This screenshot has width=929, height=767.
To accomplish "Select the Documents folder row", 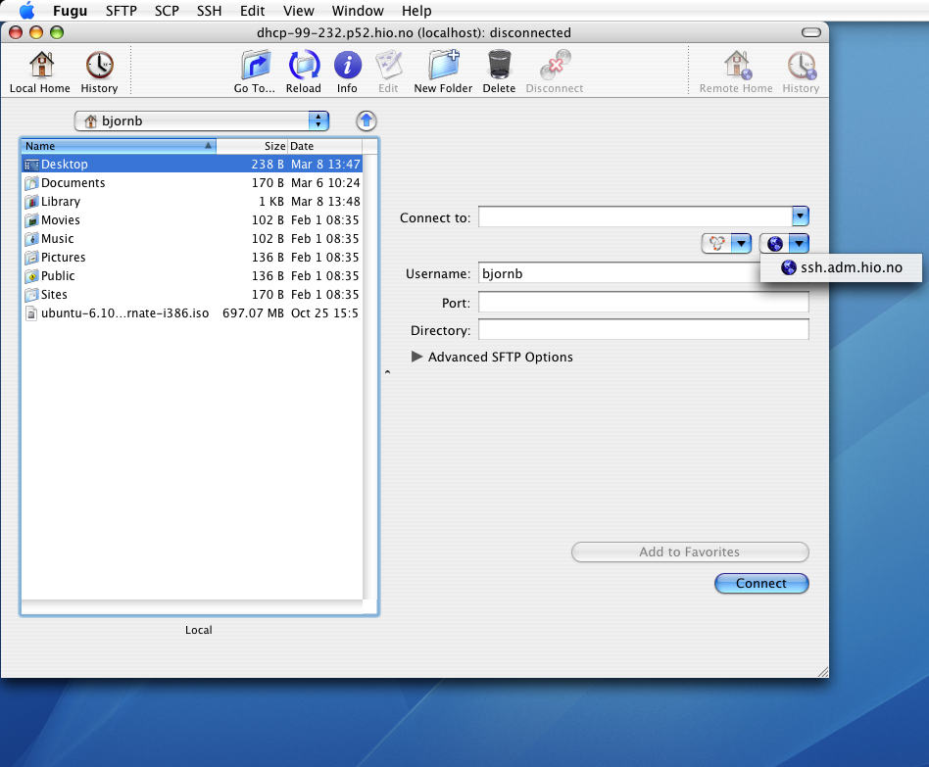I will click(x=192, y=183).
